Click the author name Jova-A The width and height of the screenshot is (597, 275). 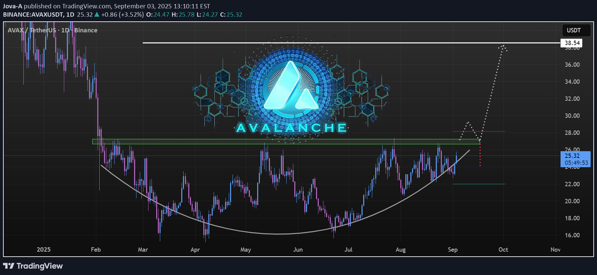[12, 6]
